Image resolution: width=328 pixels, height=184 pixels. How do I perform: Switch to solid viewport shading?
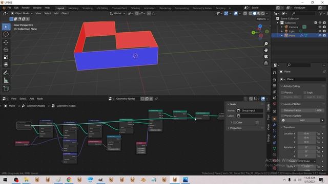[x=255, y=13]
